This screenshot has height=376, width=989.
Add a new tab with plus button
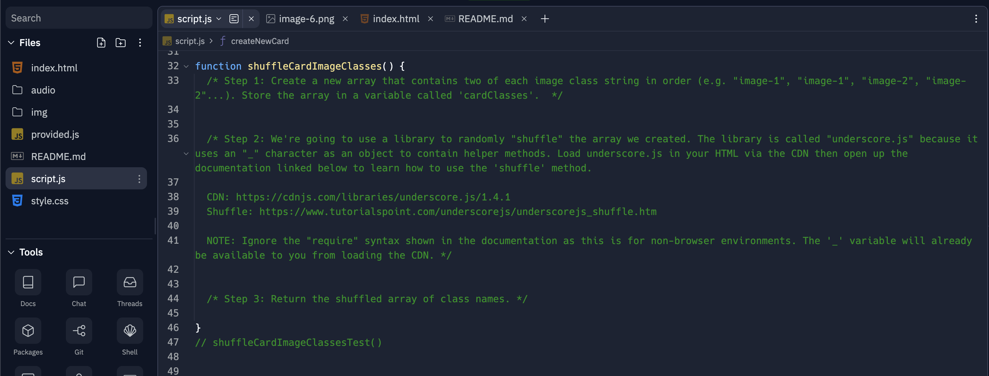pyautogui.click(x=544, y=19)
